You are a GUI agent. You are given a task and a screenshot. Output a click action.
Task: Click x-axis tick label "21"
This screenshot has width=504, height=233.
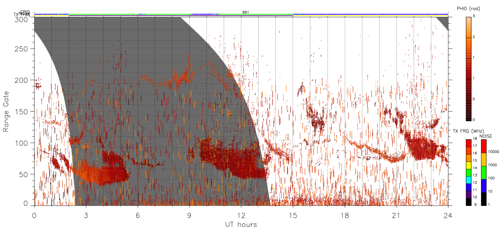[x=396, y=216]
